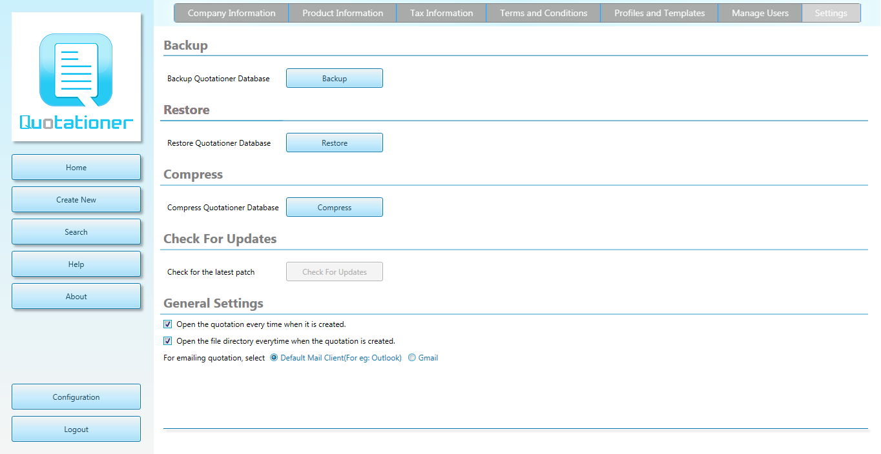Click the General Settings heading
Screen dimensions: 881x454
(213, 303)
